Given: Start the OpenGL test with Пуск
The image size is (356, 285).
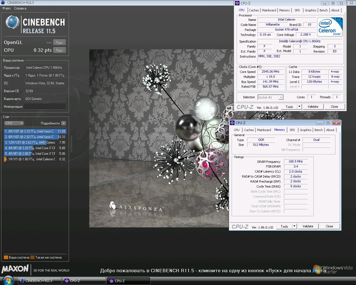Looking at the screenshot, I should click(x=60, y=43).
